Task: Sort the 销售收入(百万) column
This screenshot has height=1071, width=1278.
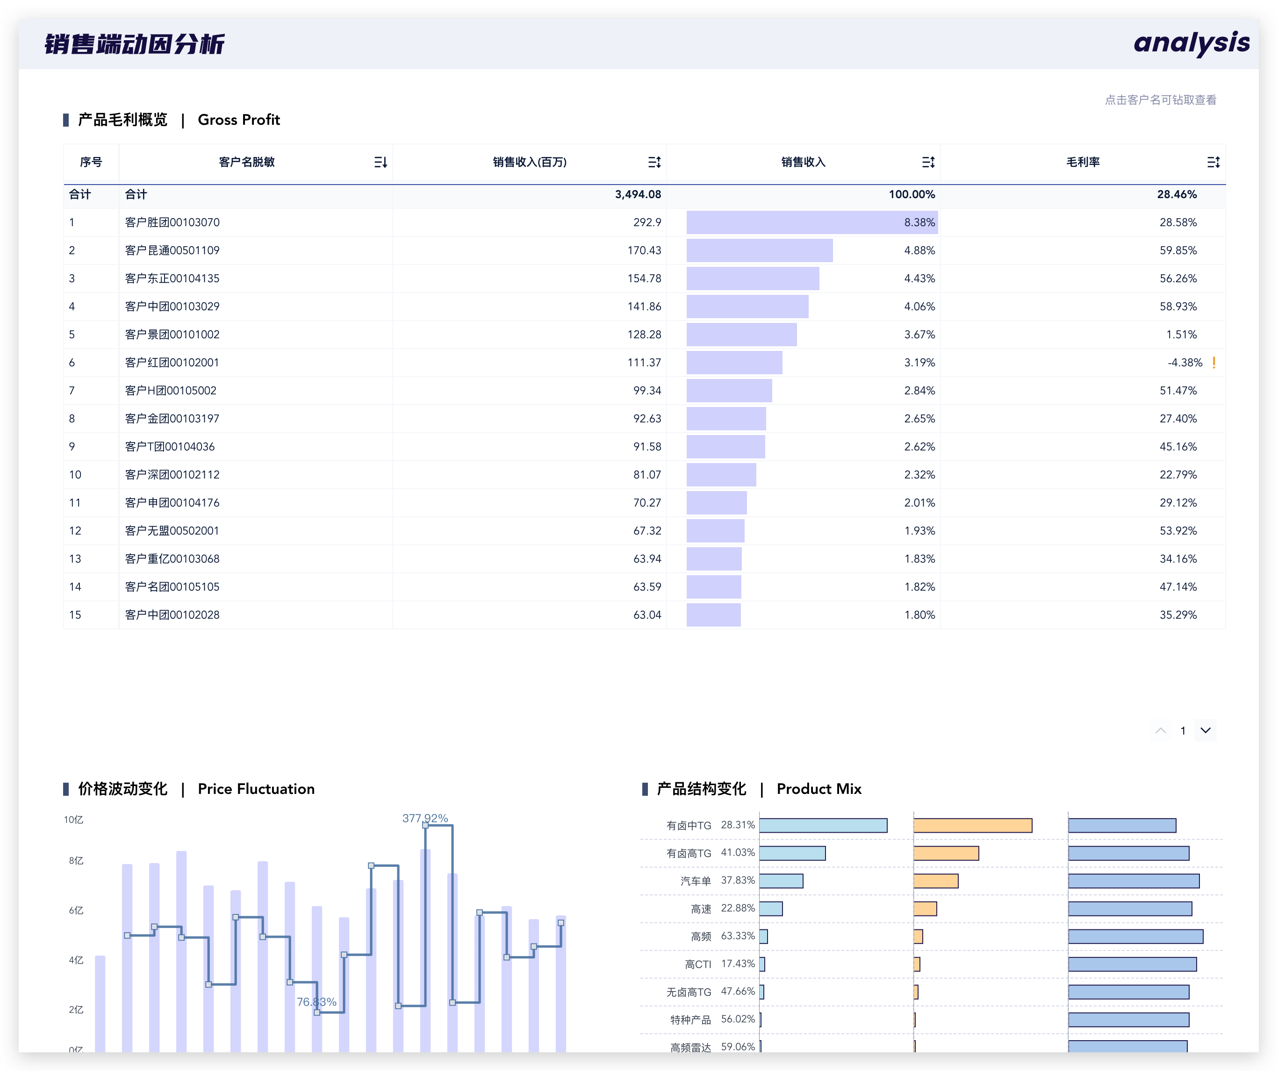Action: [654, 162]
